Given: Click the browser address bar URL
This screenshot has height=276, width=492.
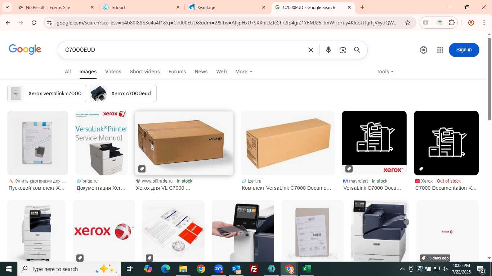Looking at the screenshot, I should pyautogui.click(x=227, y=23).
